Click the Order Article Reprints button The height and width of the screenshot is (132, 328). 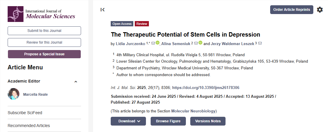[x=292, y=10]
